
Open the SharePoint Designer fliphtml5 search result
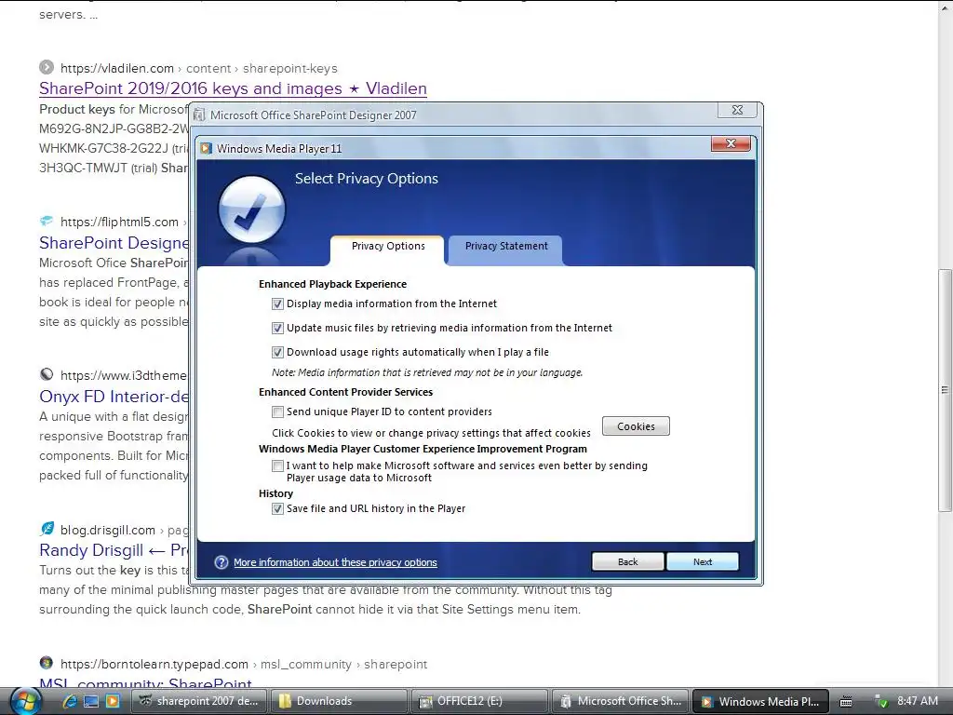(x=114, y=243)
